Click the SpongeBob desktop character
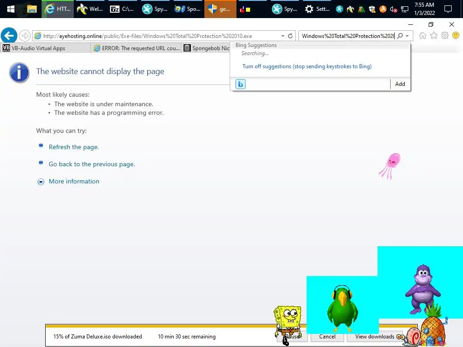The width and height of the screenshot is (463, 347). point(287,324)
